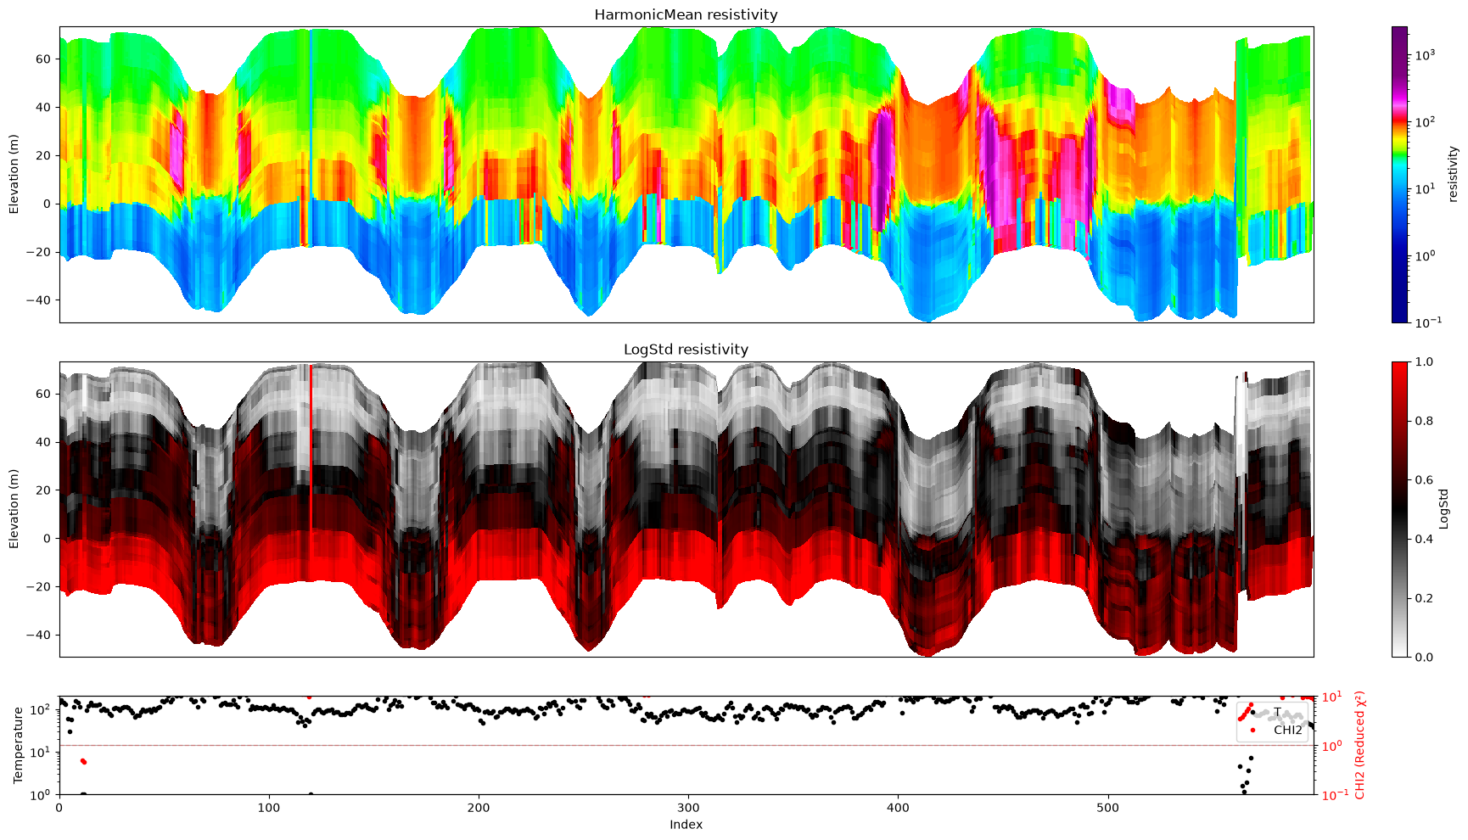1468x840 pixels.
Task: Click the 0.6 tick on LogStd colorbar
Action: [1424, 480]
